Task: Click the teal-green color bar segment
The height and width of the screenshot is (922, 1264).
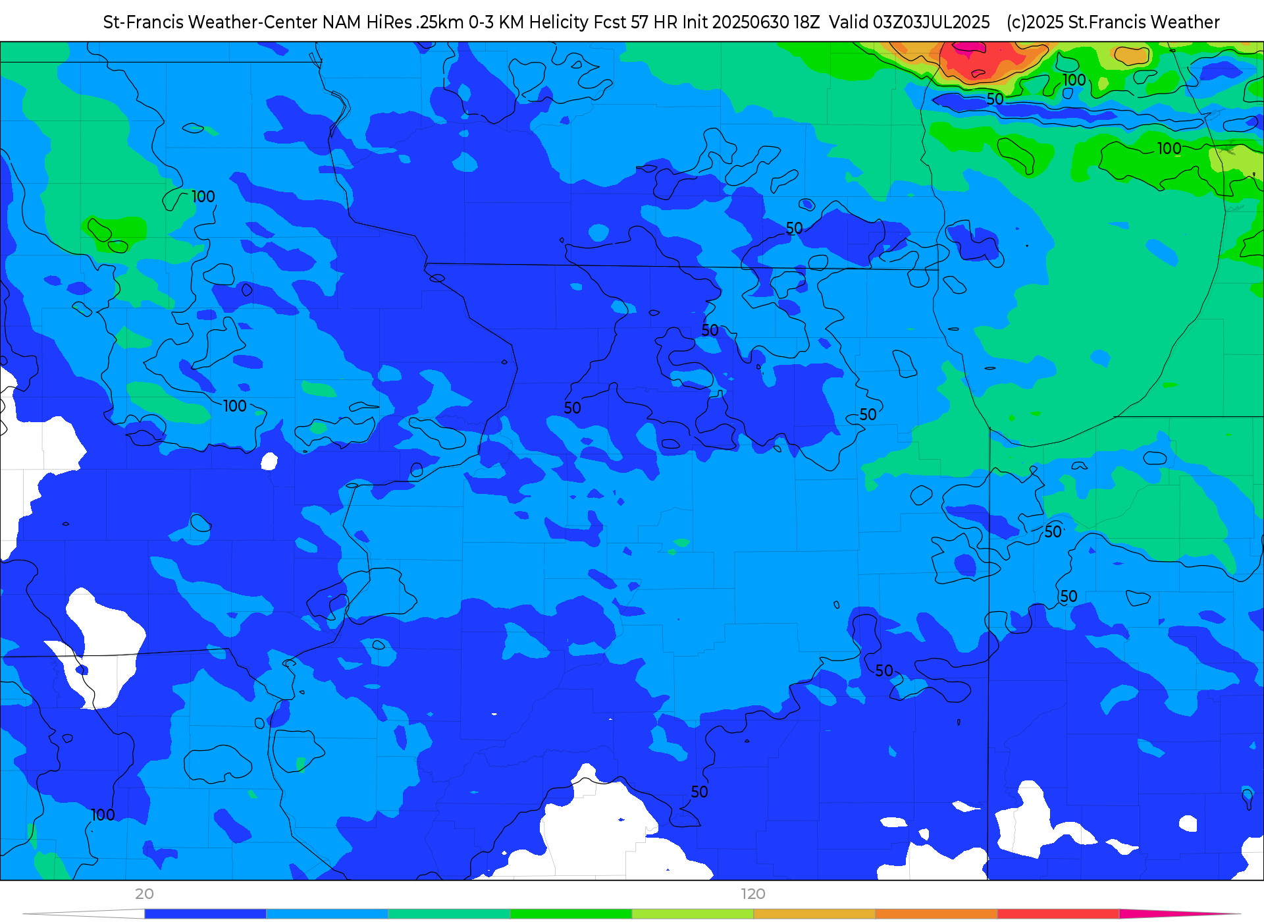Action: point(449,913)
